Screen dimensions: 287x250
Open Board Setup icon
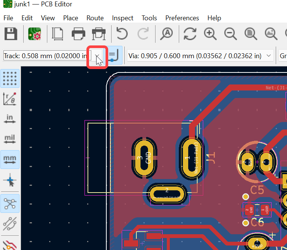35,34
